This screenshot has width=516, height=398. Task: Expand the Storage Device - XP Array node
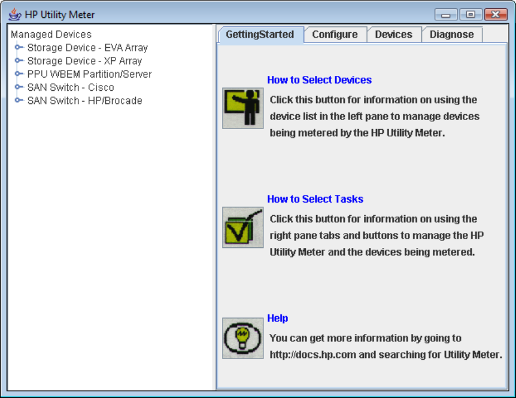(x=19, y=60)
